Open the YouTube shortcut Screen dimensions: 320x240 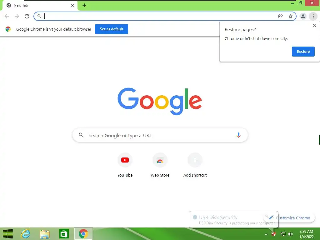pyautogui.click(x=125, y=165)
